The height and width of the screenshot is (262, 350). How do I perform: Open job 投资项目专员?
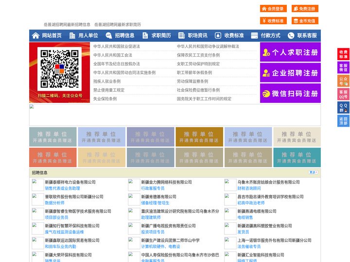pos(153,232)
